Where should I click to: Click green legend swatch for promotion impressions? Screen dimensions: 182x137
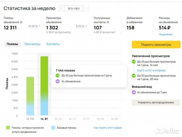pos(8,128)
